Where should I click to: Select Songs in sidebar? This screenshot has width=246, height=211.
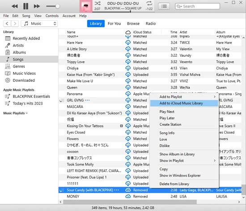click(29, 59)
